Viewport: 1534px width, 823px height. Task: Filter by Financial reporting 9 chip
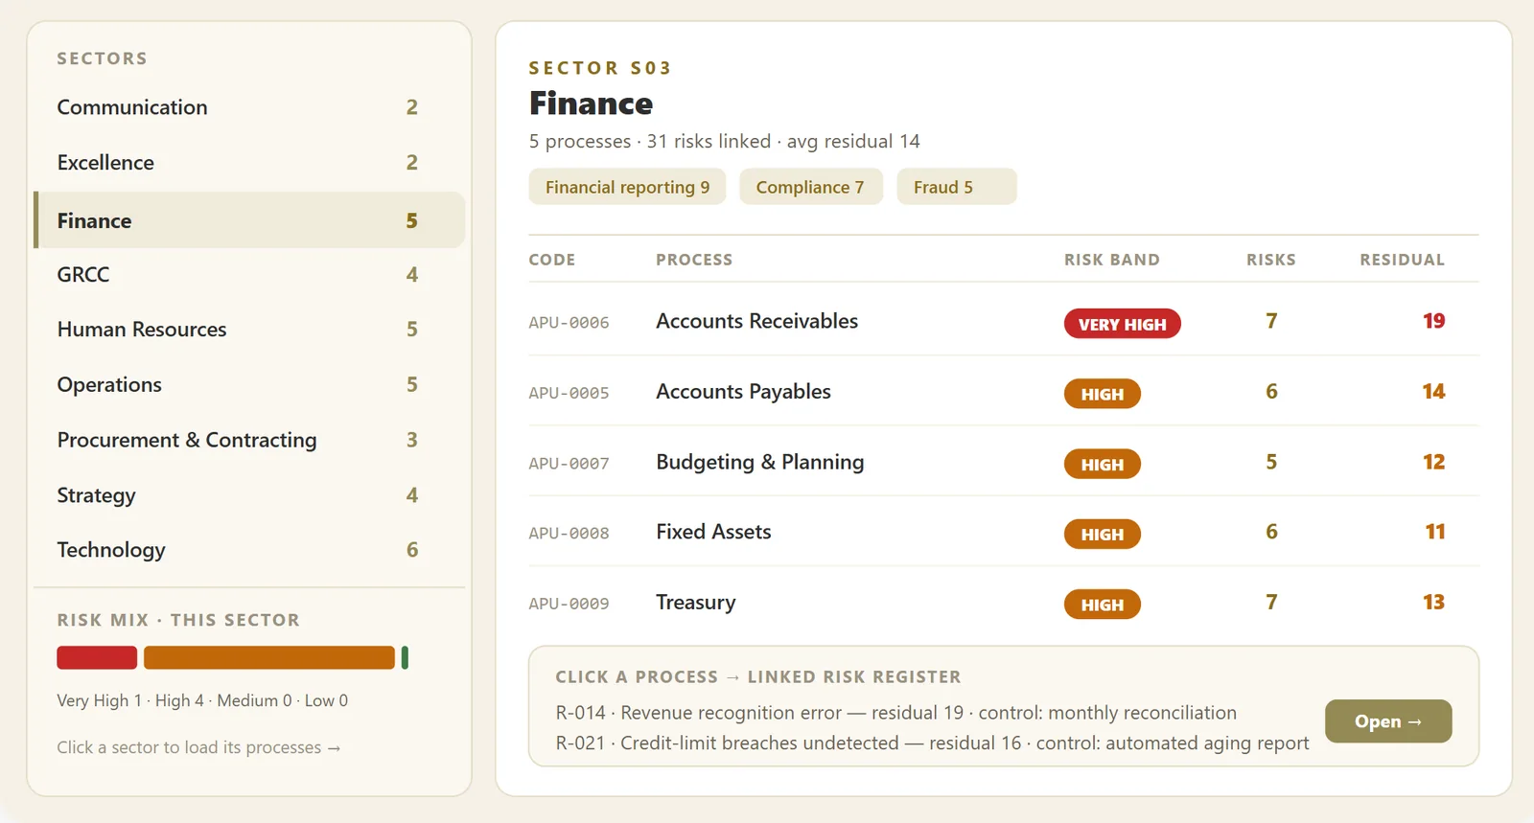(x=627, y=187)
